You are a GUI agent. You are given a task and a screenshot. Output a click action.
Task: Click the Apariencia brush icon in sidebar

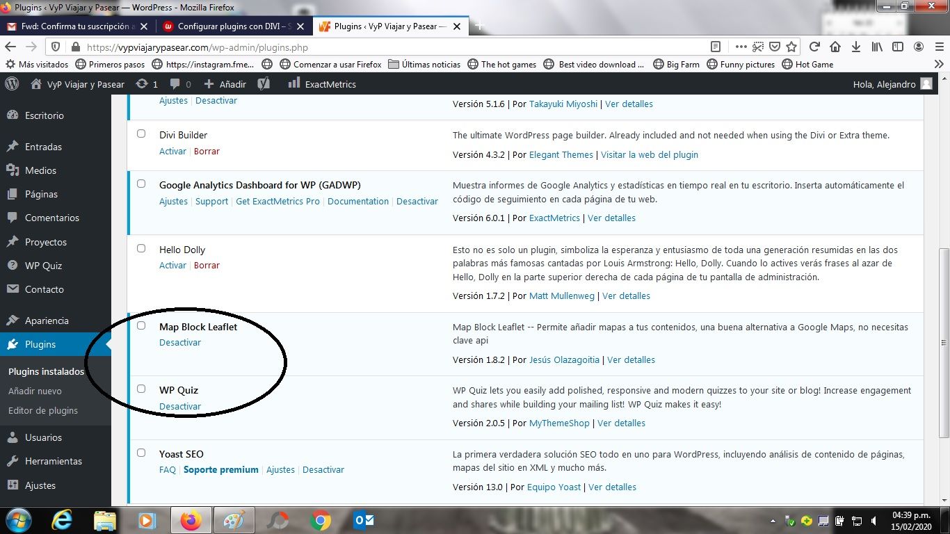pyautogui.click(x=12, y=321)
